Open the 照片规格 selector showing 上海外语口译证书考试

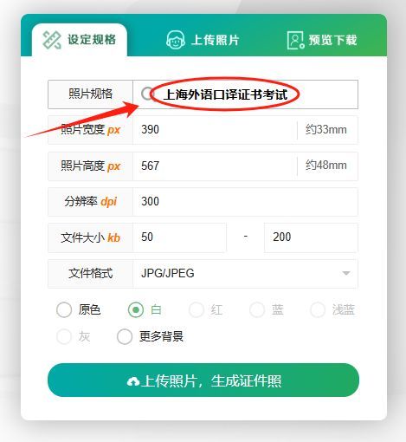245,94
